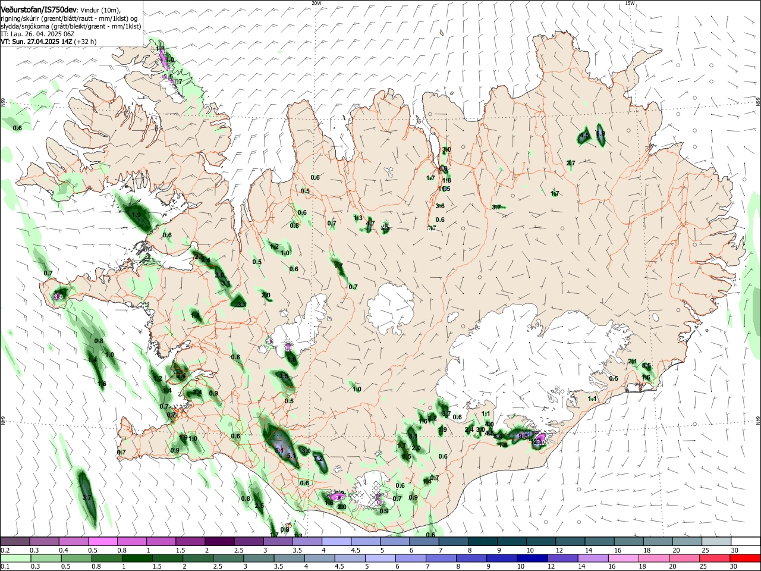
Task: Choose the white 30 swatch, top legend row
Action: pyautogui.click(x=745, y=541)
